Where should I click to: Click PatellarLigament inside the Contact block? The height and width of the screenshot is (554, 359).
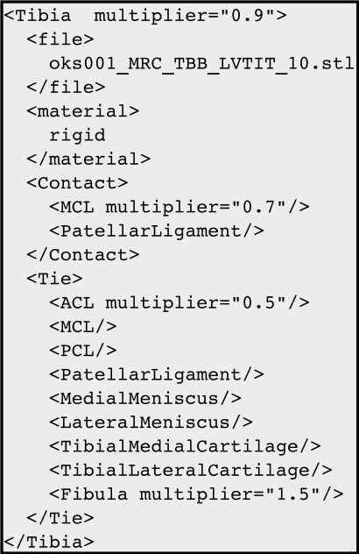(x=157, y=231)
